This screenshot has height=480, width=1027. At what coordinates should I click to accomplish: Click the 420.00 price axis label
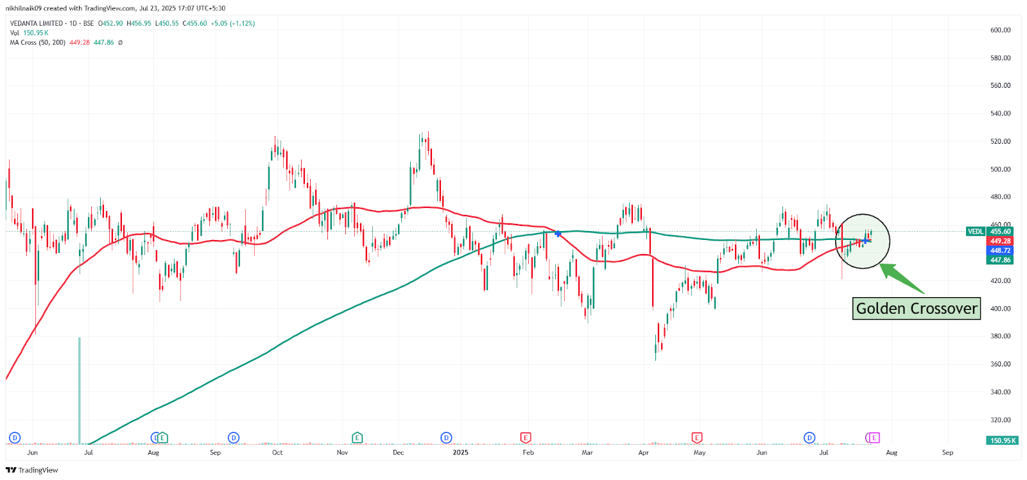1000,280
